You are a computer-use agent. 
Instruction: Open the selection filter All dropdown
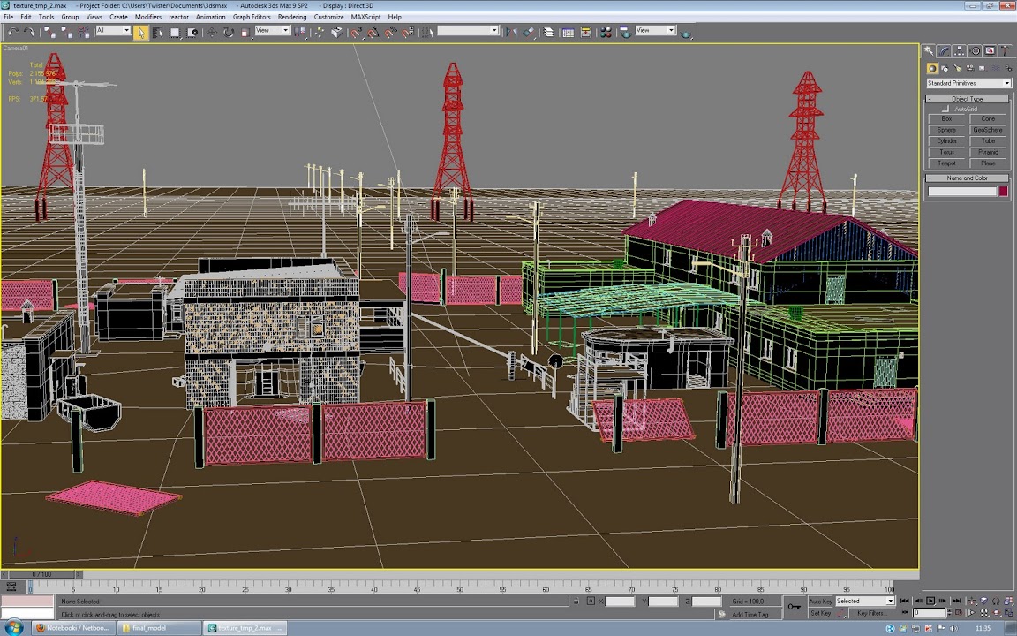pos(113,31)
